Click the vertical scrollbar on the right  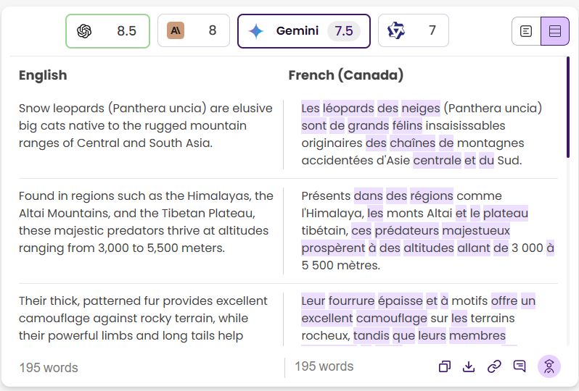coord(568,109)
